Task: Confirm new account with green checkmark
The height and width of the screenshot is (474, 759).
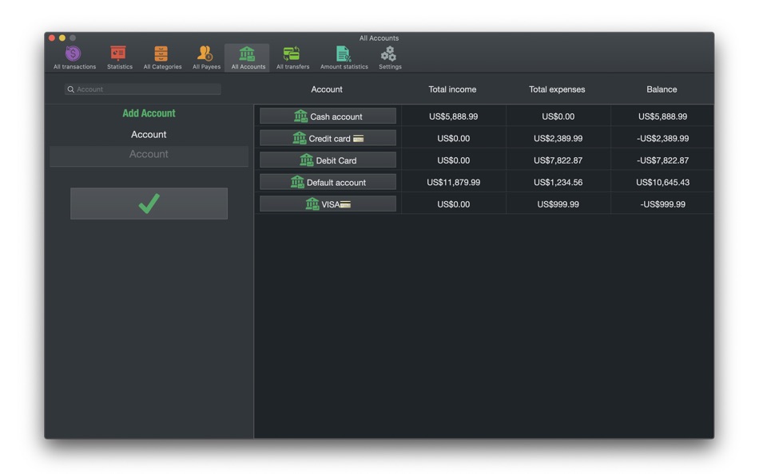Action: [x=149, y=203]
